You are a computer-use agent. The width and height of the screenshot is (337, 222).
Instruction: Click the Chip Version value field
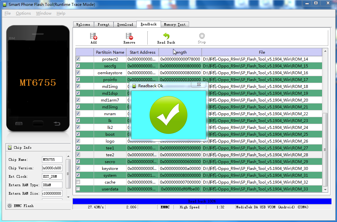point(52,168)
